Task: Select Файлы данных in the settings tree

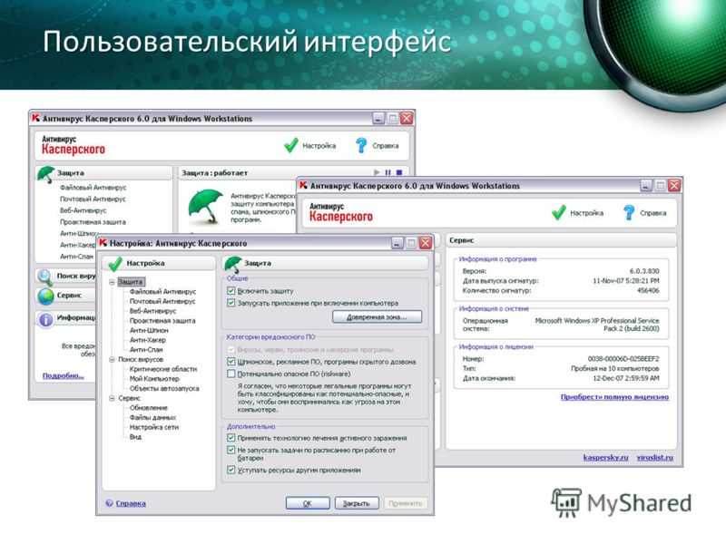Action: (152, 418)
